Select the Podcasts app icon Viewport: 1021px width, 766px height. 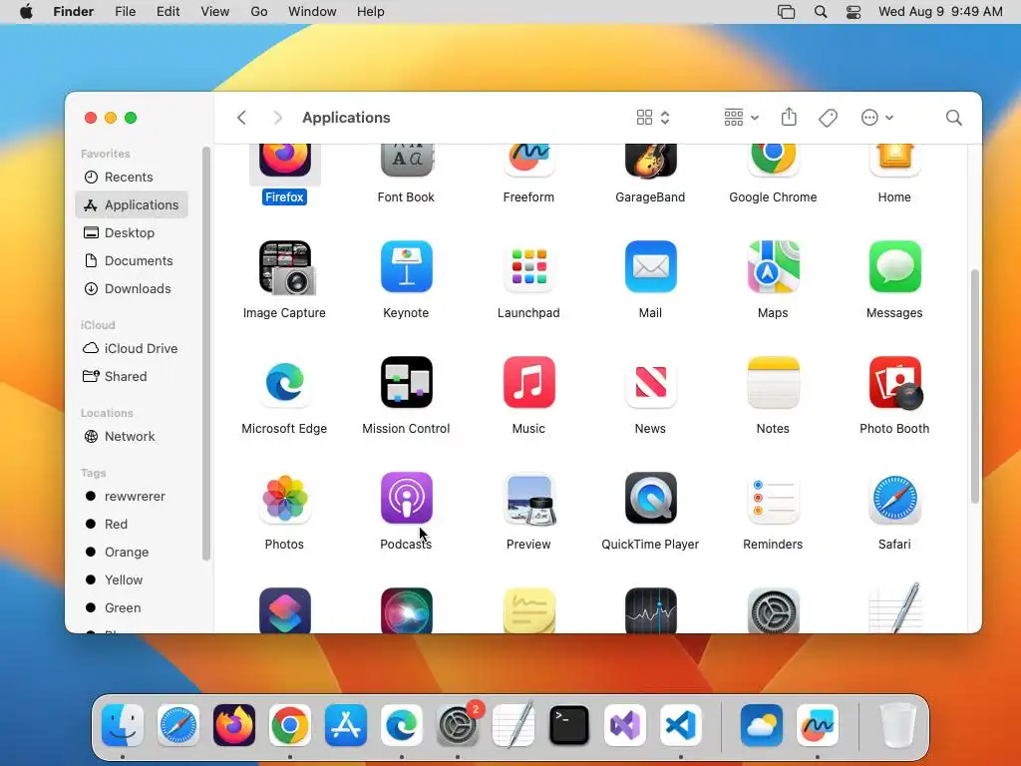[x=407, y=499]
